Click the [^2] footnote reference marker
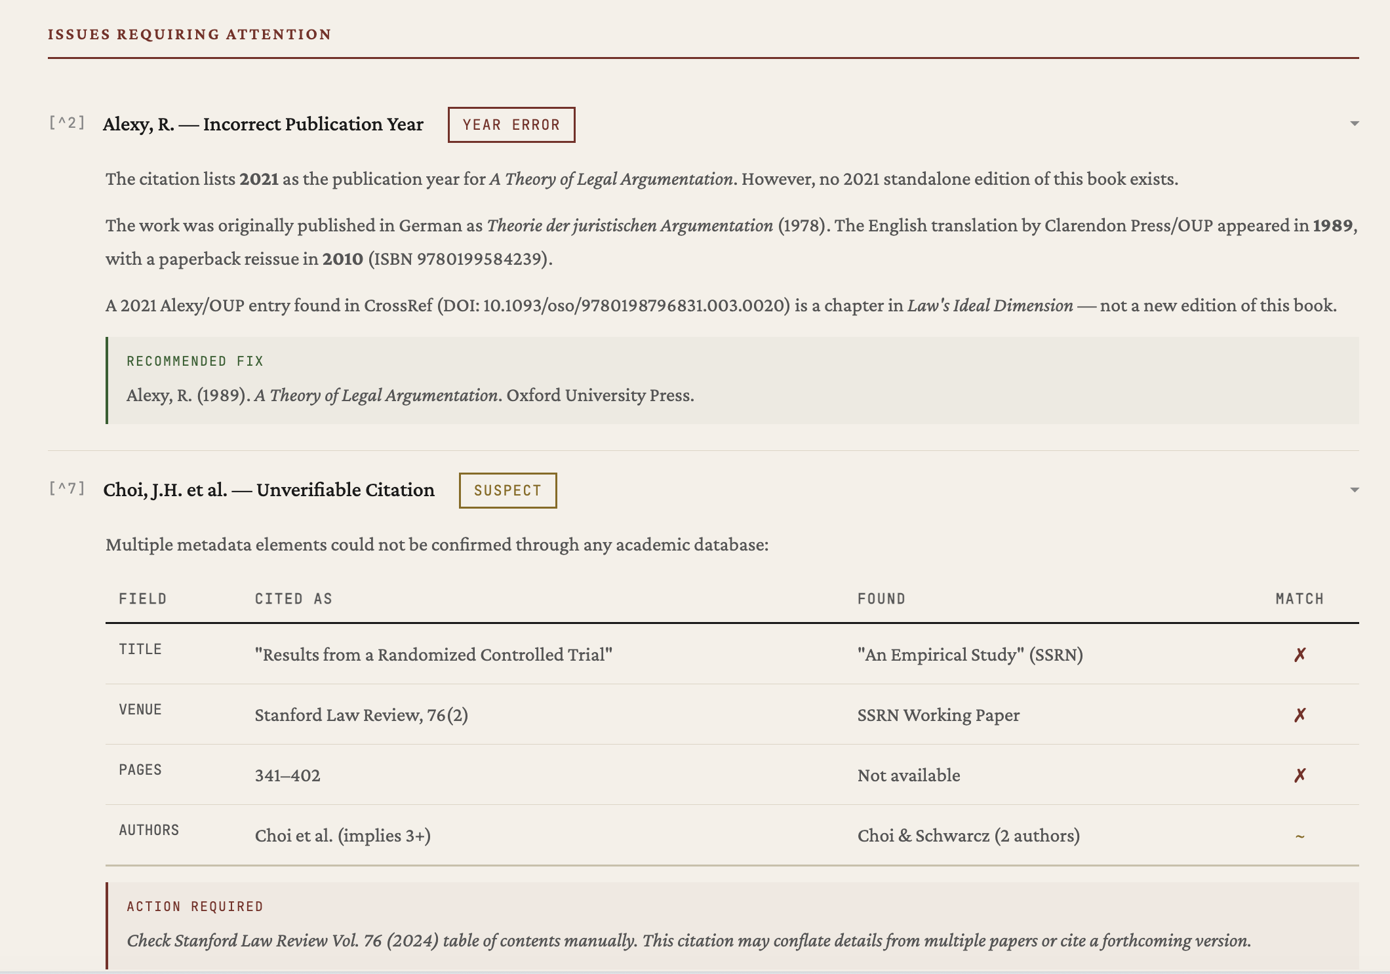Image resolution: width=1390 pixels, height=974 pixels. [67, 123]
